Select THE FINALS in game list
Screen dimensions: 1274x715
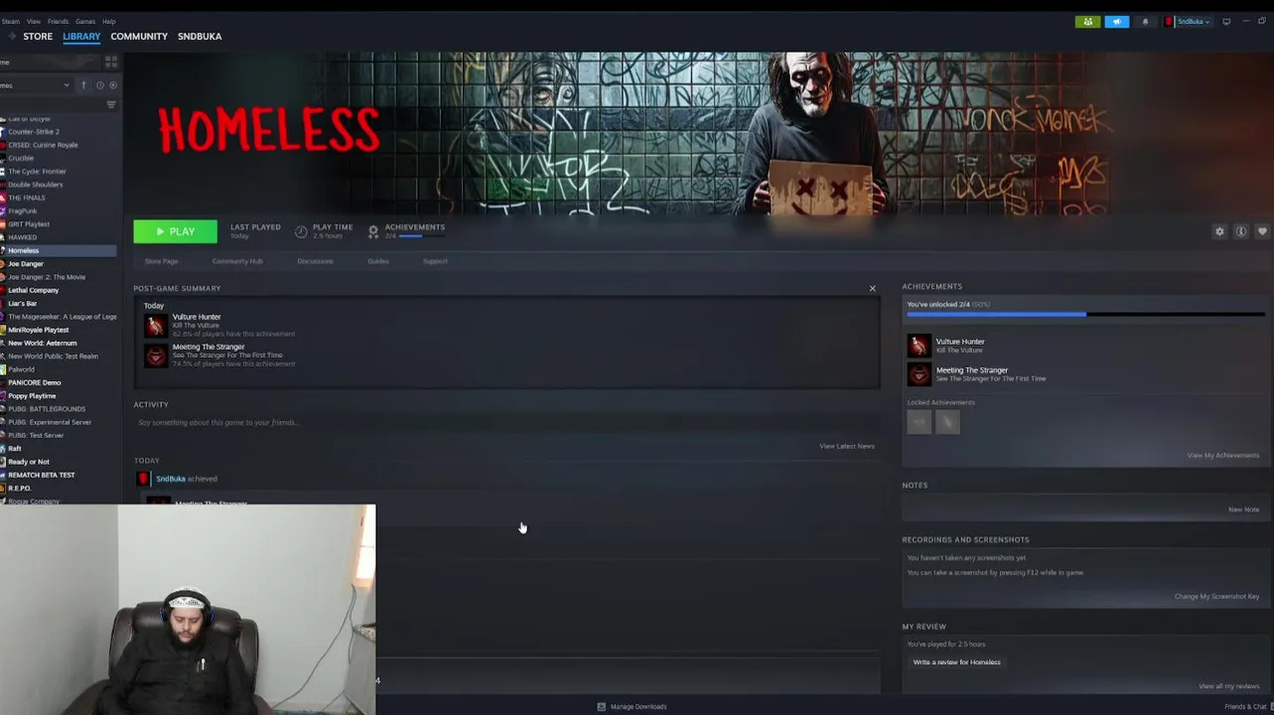tap(27, 198)
